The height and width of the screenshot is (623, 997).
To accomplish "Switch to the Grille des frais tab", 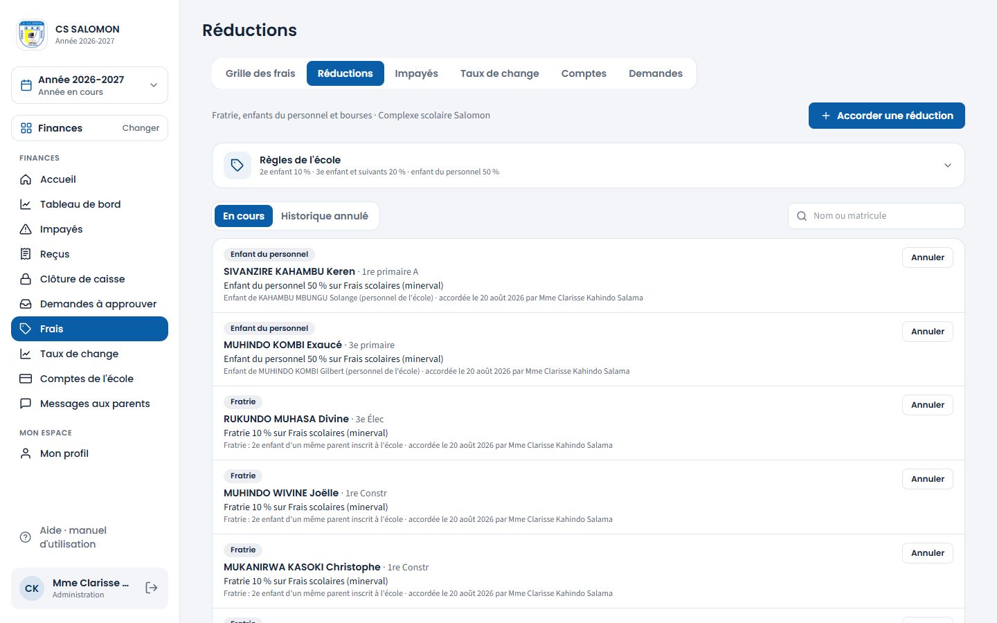I will pos(260,73).
